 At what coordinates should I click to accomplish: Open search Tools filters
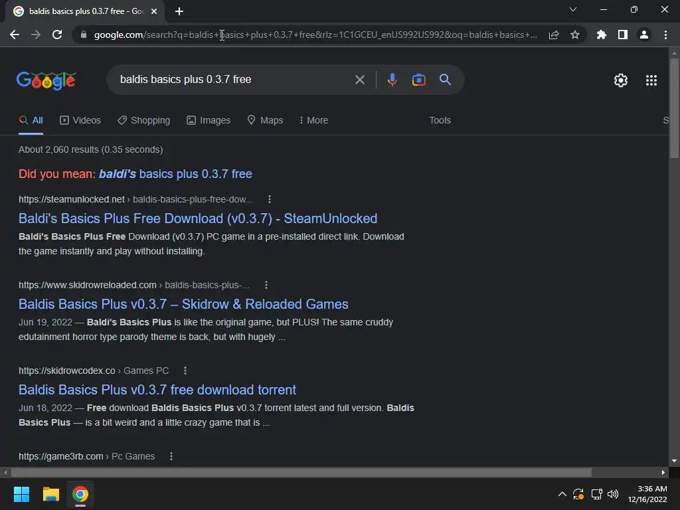click(440, 120)
